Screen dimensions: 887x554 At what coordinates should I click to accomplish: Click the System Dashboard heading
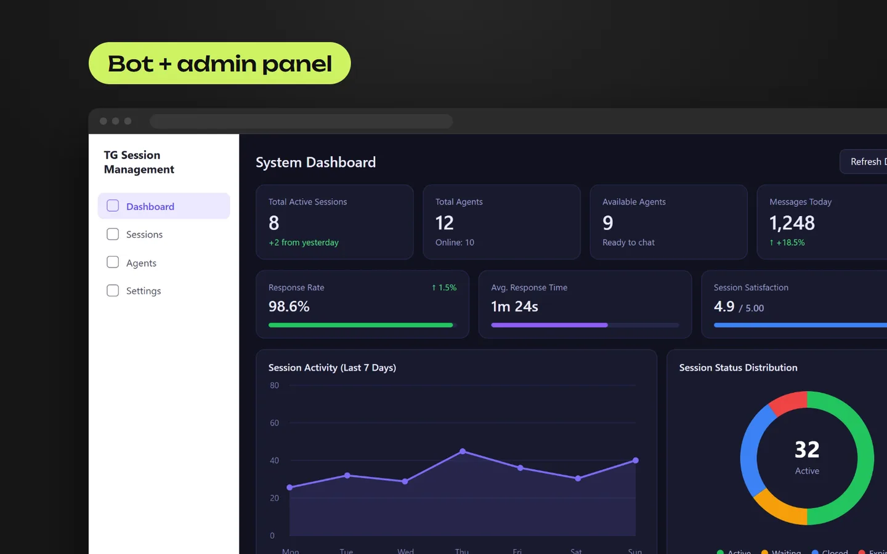[316, 162]
